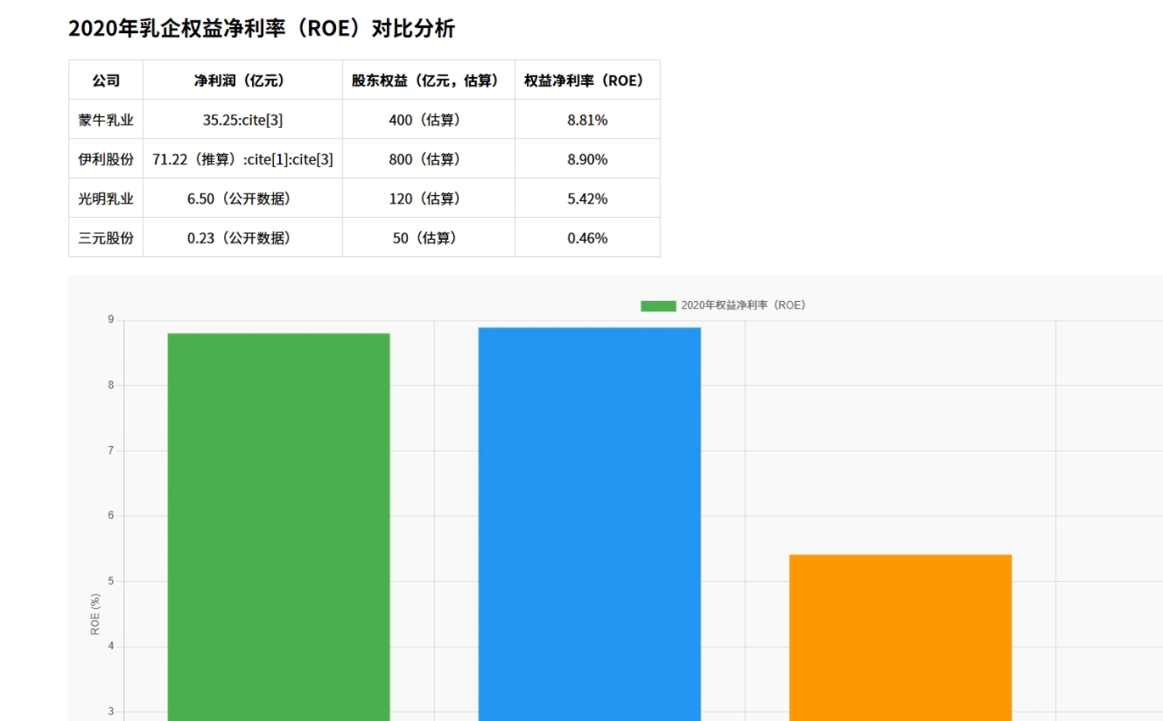Click the 6.50（公开数据） cell
Screen dimensions: 1163x721
242,199
